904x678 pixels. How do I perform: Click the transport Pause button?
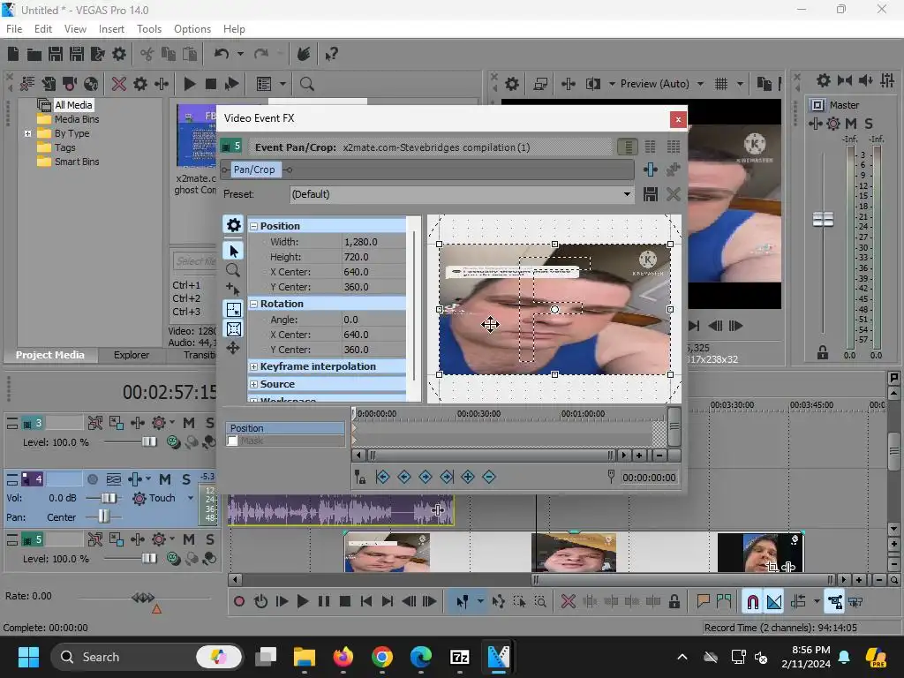[x=324, y=602]
